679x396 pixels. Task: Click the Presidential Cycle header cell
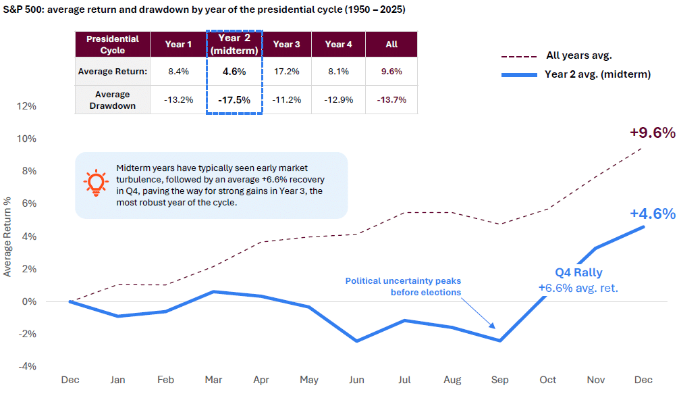click(112, 44)
